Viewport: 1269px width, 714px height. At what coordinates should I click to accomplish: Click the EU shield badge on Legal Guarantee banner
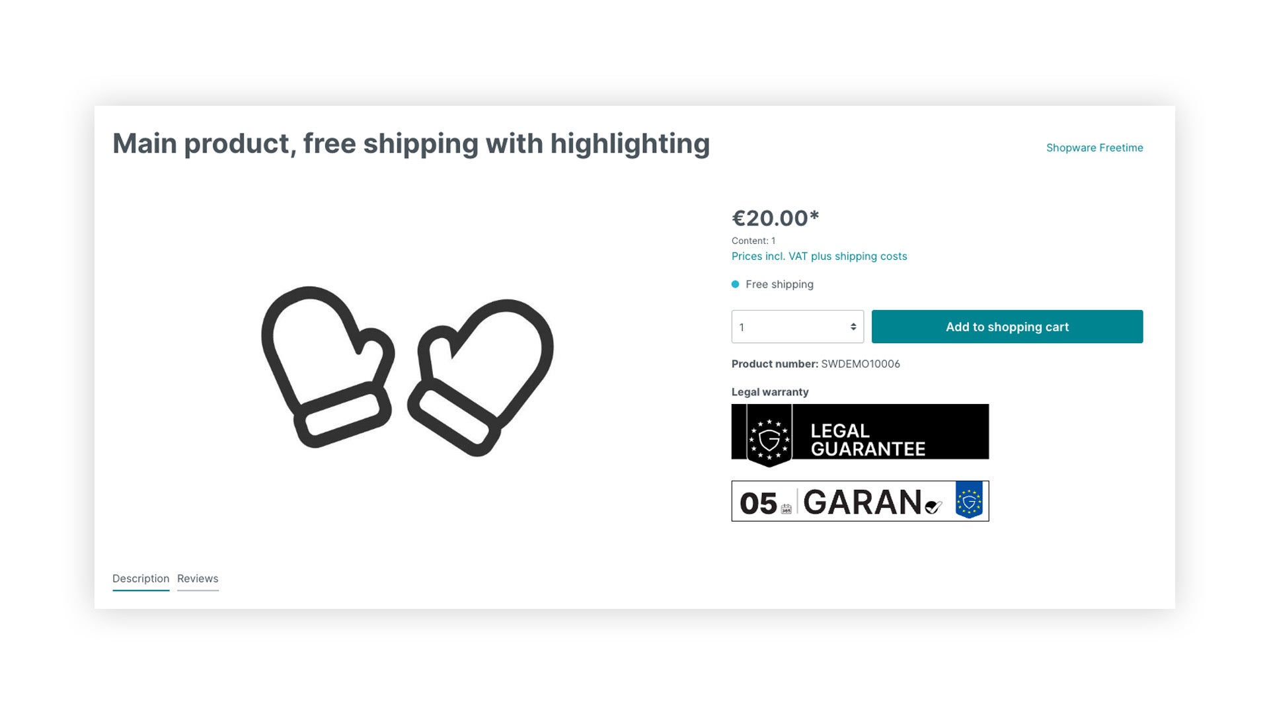click(x=769, y=436)
